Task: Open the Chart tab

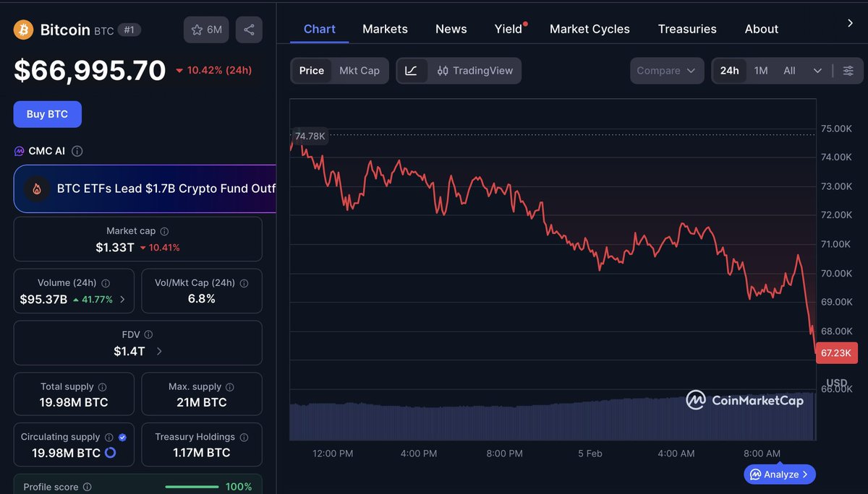Action: coord(320,29)
